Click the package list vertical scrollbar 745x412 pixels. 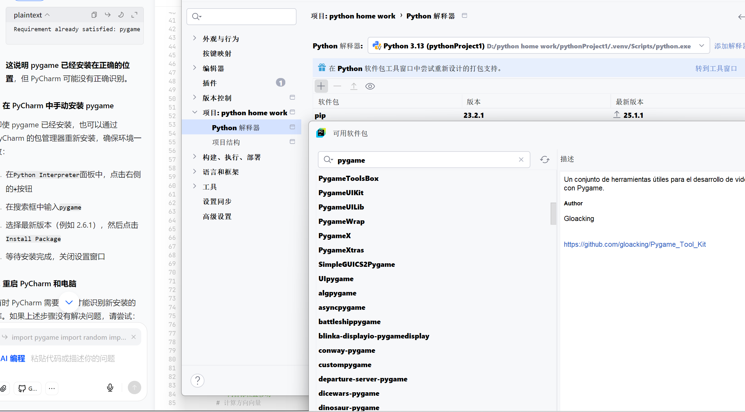click(553, 213)
